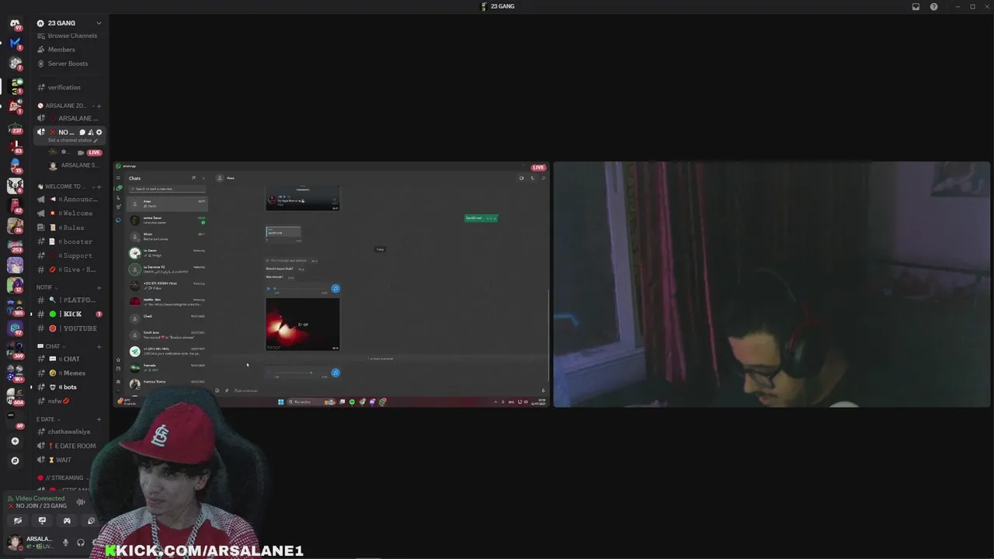This screenshot has width=994, height=559.
Task: Collapse the E DATE category
Action: (x=48, y=419)
